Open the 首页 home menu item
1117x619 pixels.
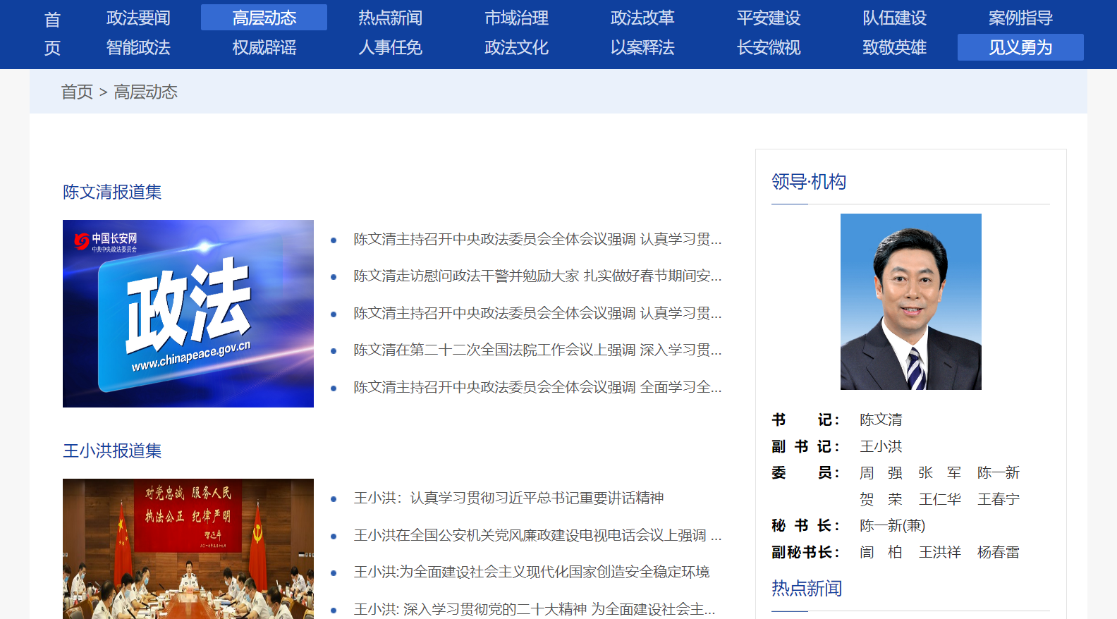pyautogui.click(x=52, y=33)
